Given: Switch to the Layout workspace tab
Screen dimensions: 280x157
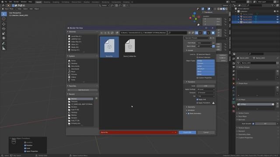Looking at the screenshot, I should (x=38, y=2).
